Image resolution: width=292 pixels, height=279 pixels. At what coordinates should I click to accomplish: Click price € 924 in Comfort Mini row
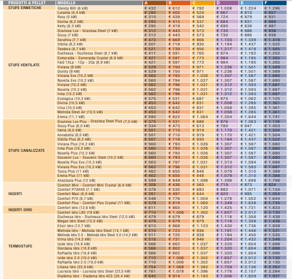click(270, 185)
